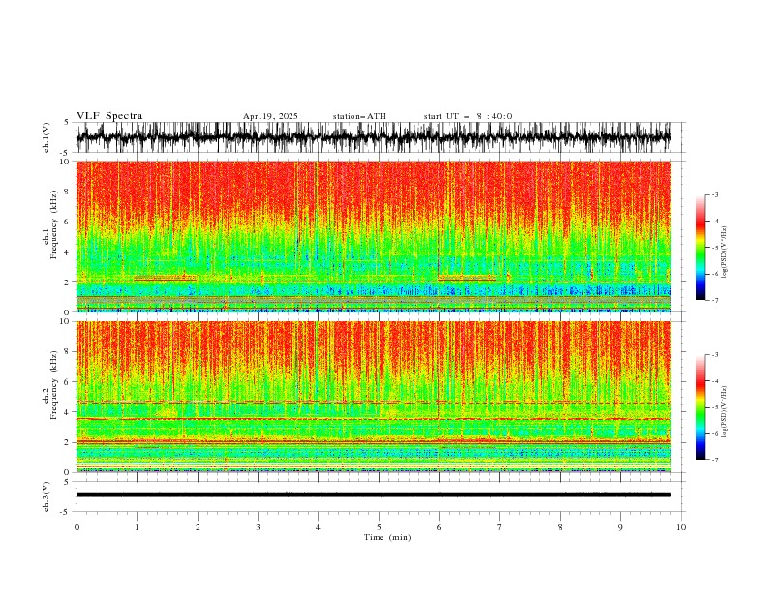The height and width of the screenshot is (592, 767).
Task: Click the lower colorbar log(PSD) unit label
Action: pos(724,412)
